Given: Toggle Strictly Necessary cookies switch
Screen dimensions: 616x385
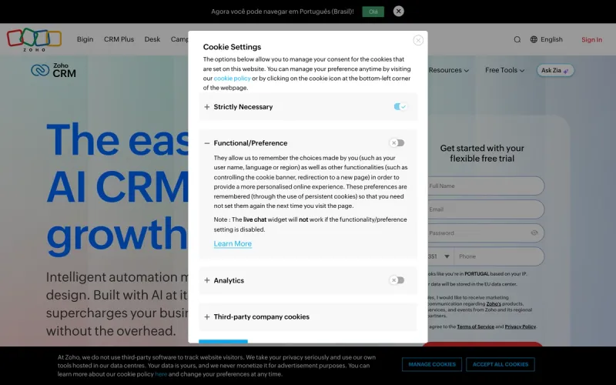Looking at the screenshot, I should [400, 106].
